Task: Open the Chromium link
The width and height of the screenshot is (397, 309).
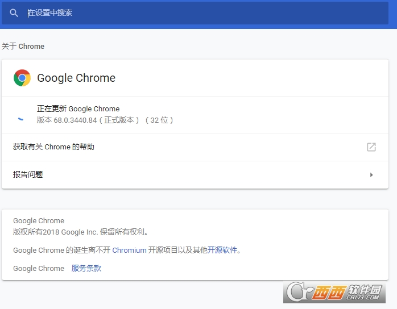Action: pos(129,250)
